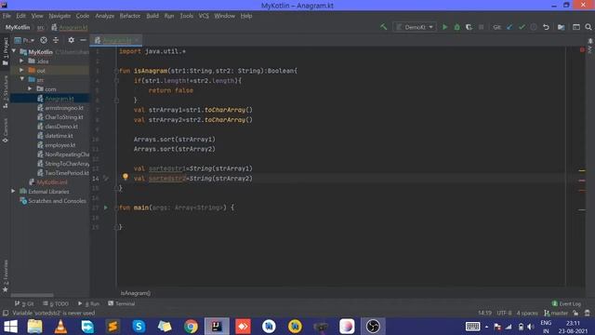The height and width of the screenshot is (335, 595).
Task: Open the Build menu
Action: click(152, 16)
